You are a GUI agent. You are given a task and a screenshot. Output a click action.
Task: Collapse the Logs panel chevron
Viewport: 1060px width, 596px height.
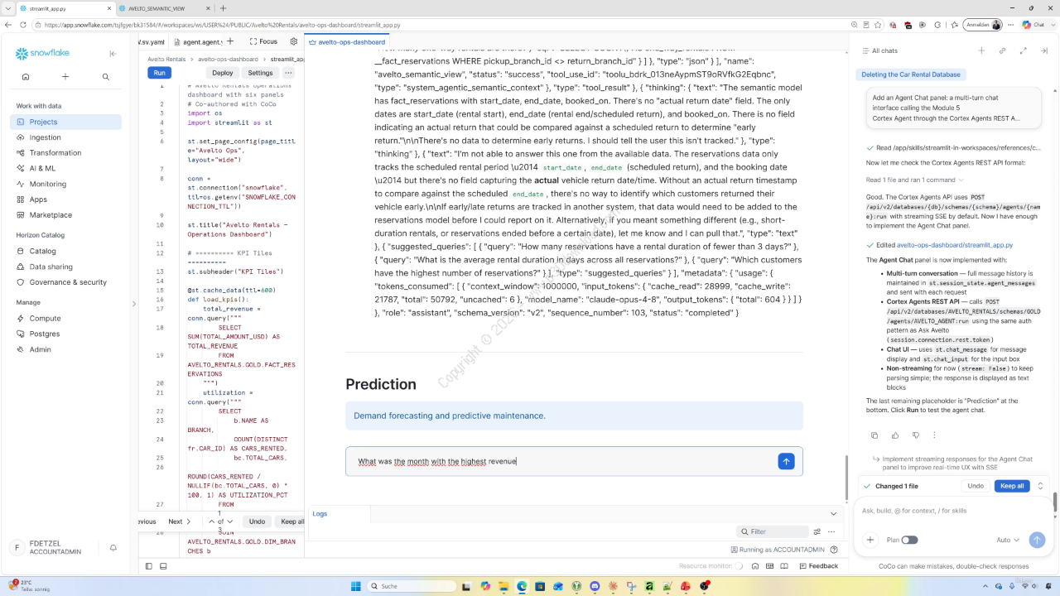(834, 514)
